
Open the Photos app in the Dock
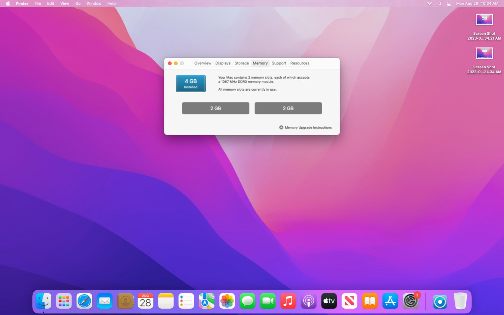(x=227, y=301)
